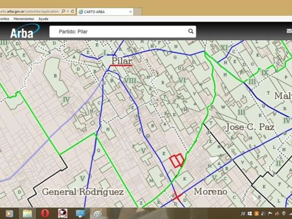
Task: Open the black-and-white face app on taskbar
Action: (63, 213)
